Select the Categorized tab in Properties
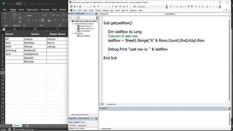Viewport: 233px width, 131px height. point(82,125)
